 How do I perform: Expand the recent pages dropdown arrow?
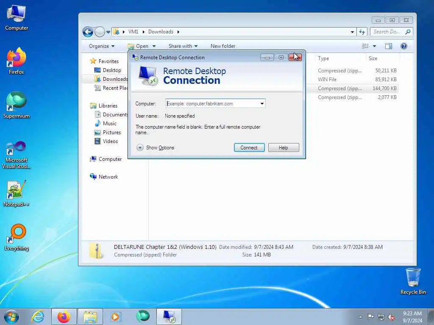[x=108, y=32]
